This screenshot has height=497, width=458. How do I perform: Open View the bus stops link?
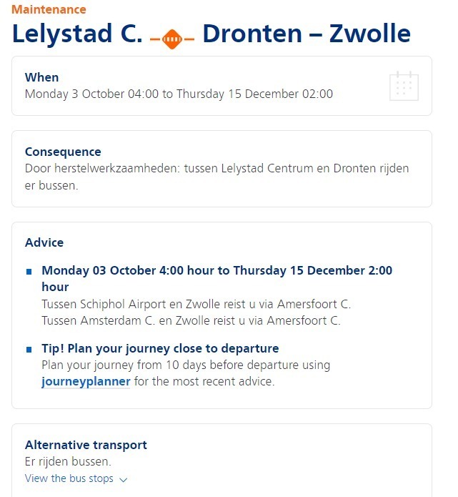pos(69,478)
